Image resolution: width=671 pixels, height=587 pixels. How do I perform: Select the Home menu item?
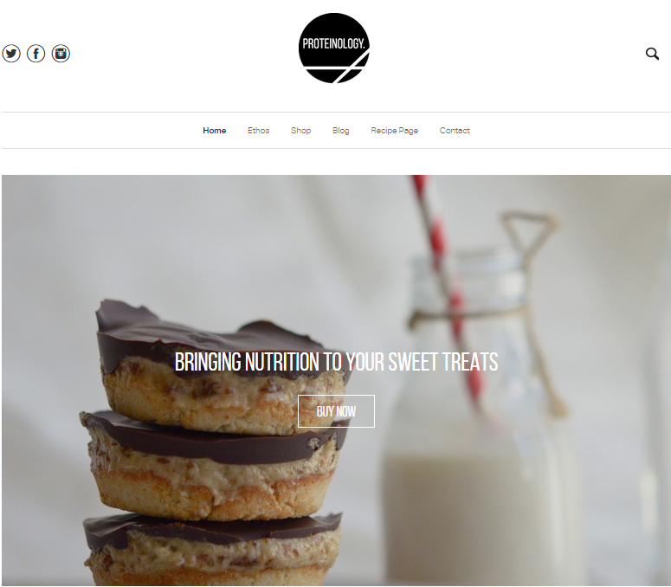[x=215, y=131]
